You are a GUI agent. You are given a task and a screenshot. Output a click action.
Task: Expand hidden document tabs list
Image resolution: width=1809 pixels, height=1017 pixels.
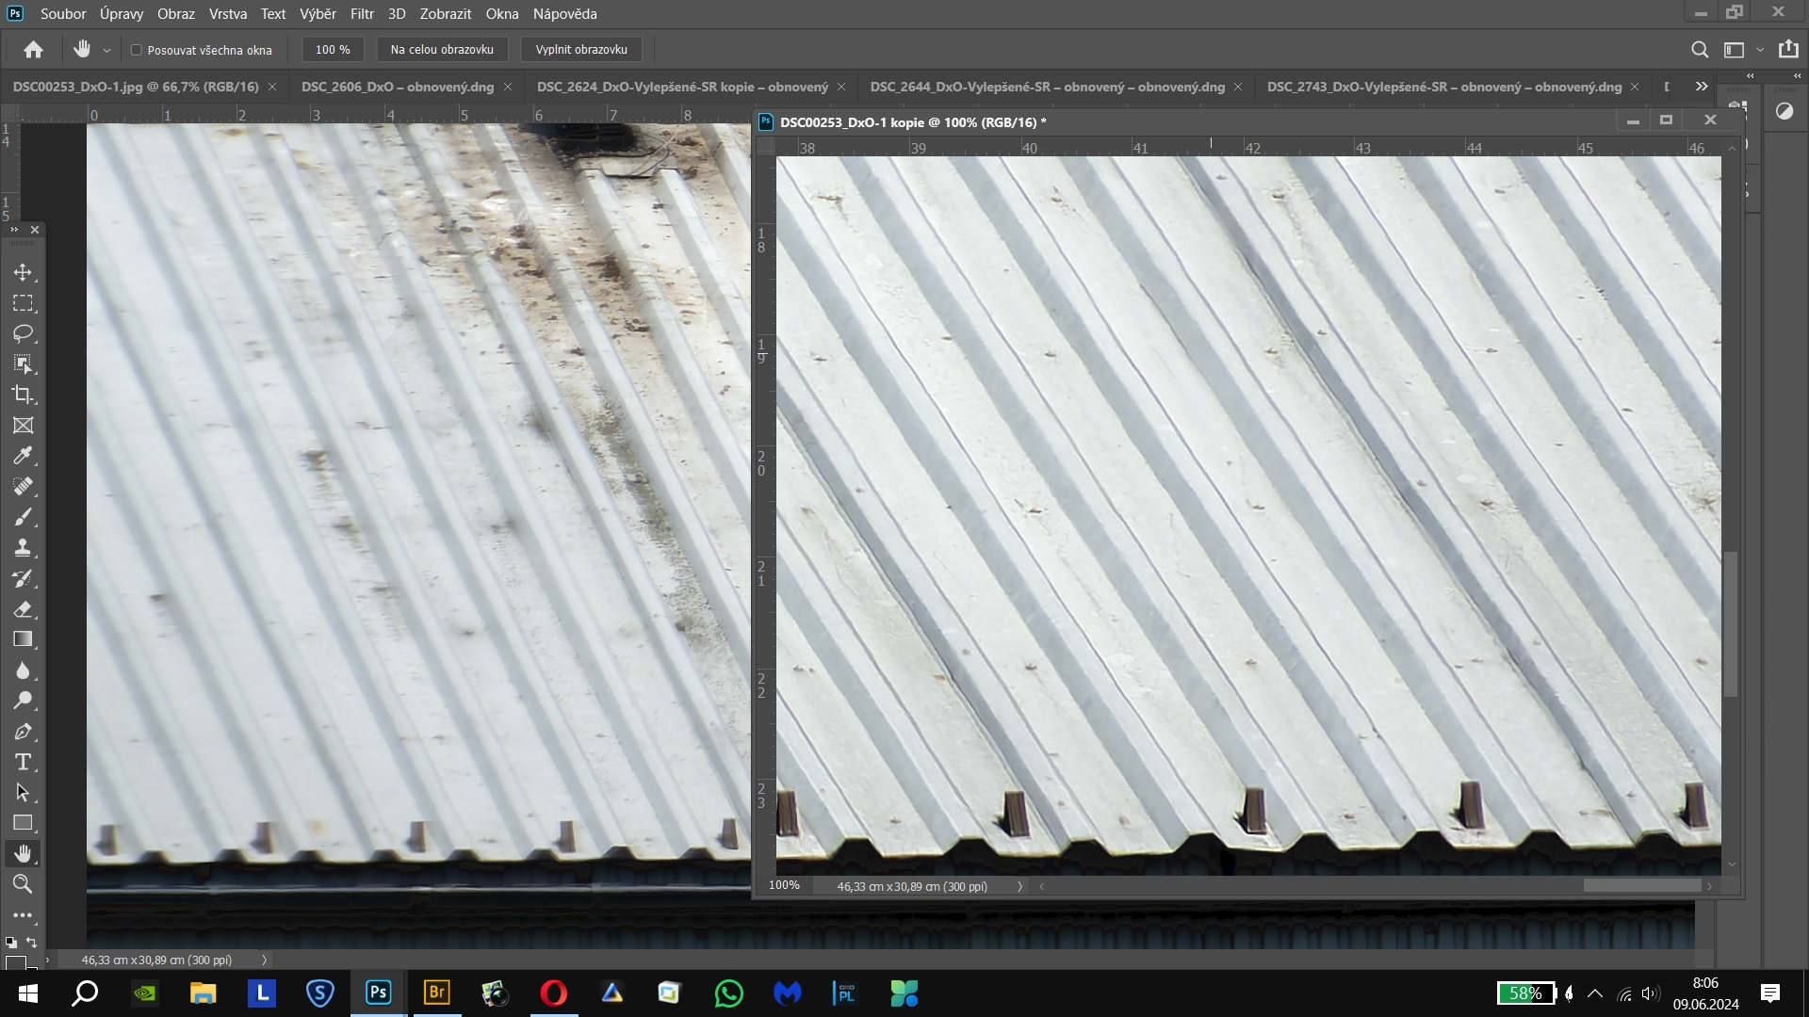[1701, 87]
